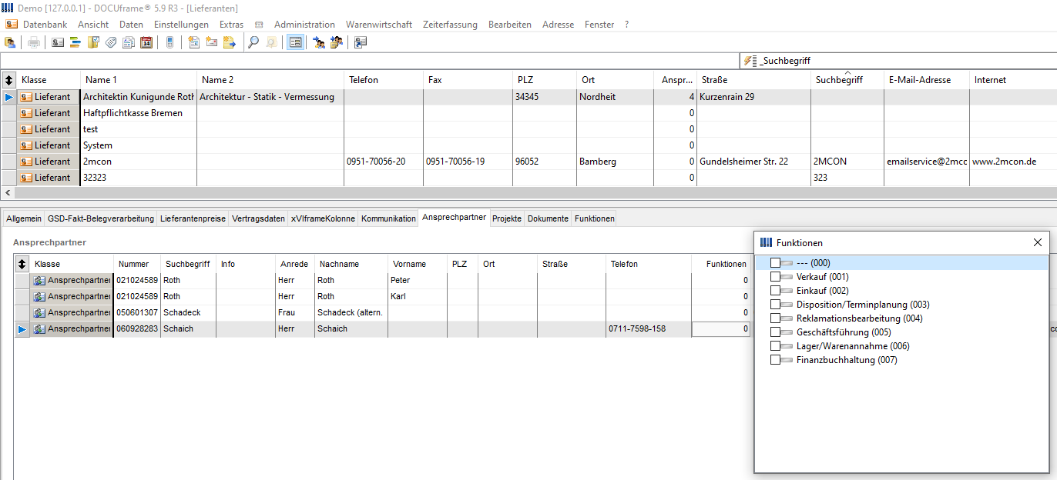Screen dimensions: 1057x480
Task: Sort by the PLZ column header in supplier grid
Action: pyautogui.click(x=544, y=80)
